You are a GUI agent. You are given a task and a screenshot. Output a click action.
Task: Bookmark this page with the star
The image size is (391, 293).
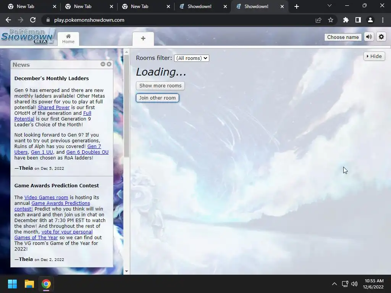pos(331,20)
